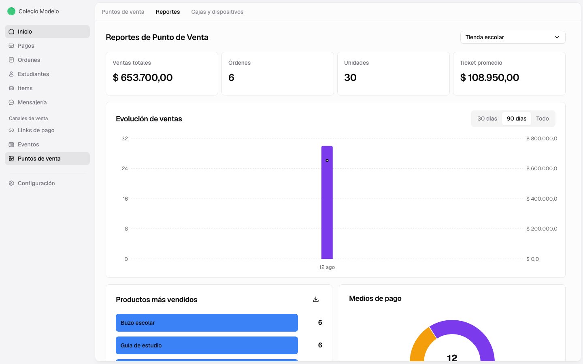The height and width of the screenshot is (364, 583).
Task: Click the Colegio Modelo name
Action: point(39,11)
